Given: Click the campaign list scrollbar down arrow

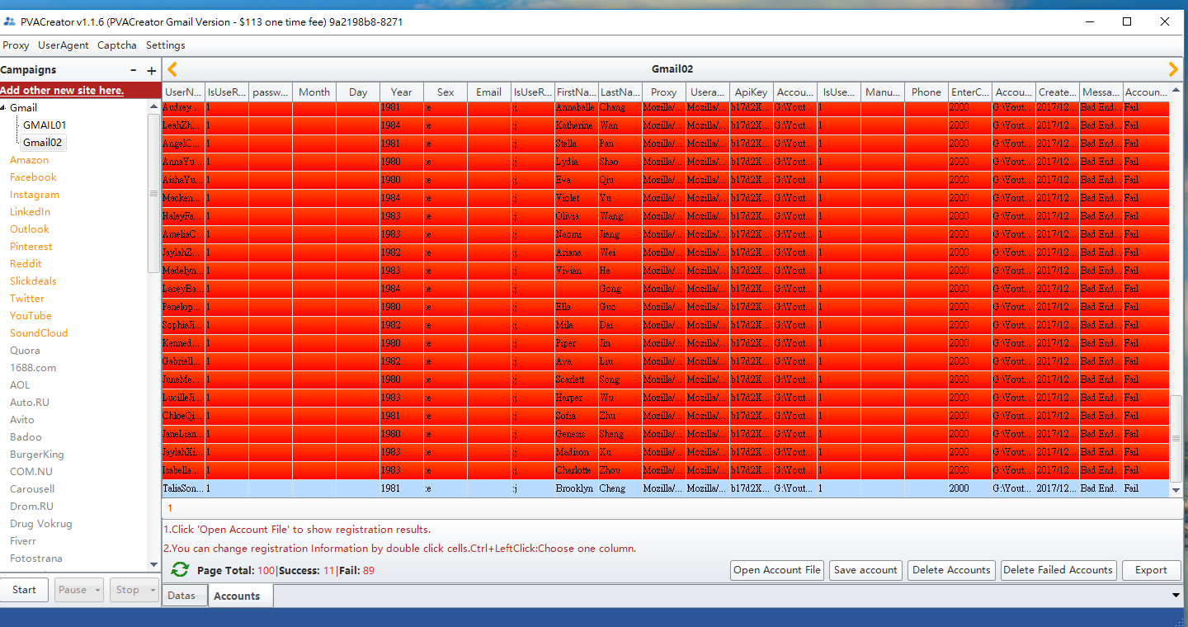Looking at the screenshot, I should coord(153,564).
